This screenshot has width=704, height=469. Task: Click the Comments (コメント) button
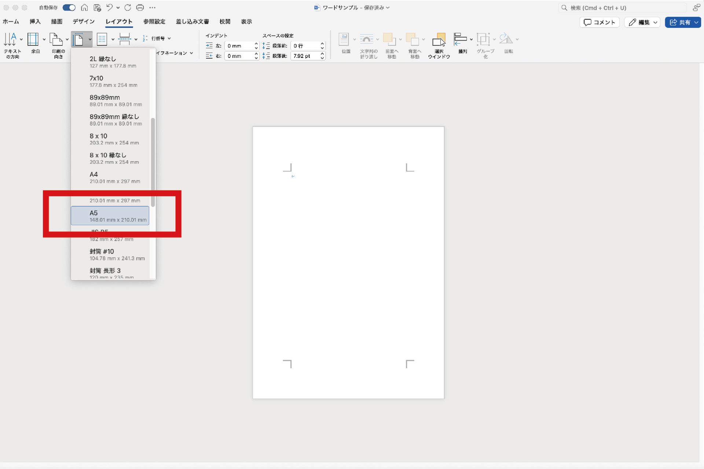click(599, 22)
